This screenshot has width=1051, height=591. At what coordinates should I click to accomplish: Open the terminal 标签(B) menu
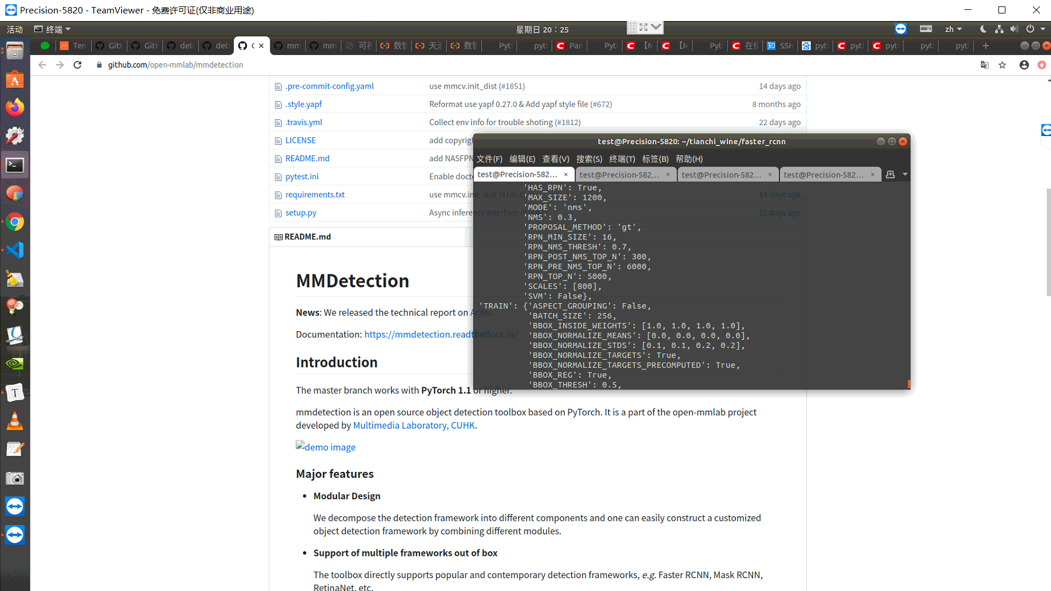click(x=655, y=159)
